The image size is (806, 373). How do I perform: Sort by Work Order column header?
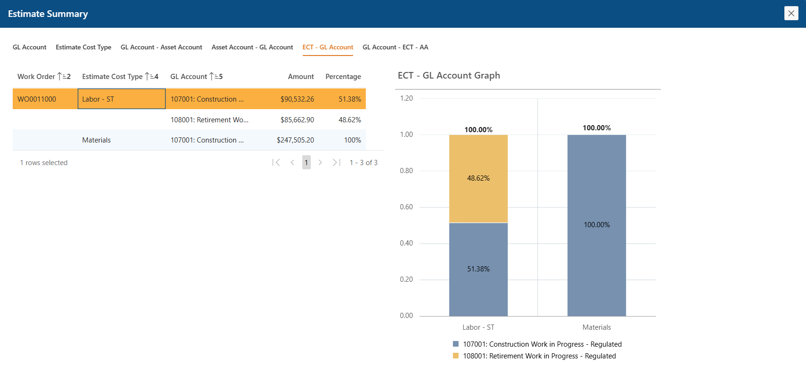36,76
